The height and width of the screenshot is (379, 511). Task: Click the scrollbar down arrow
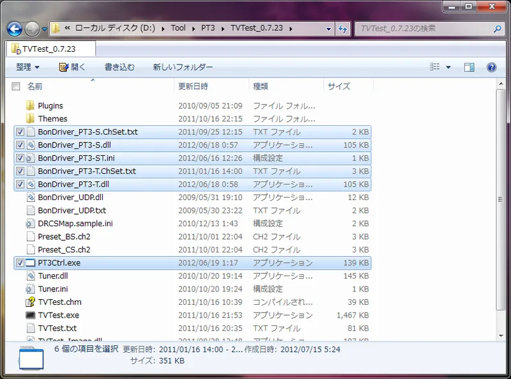pos(501,336)
